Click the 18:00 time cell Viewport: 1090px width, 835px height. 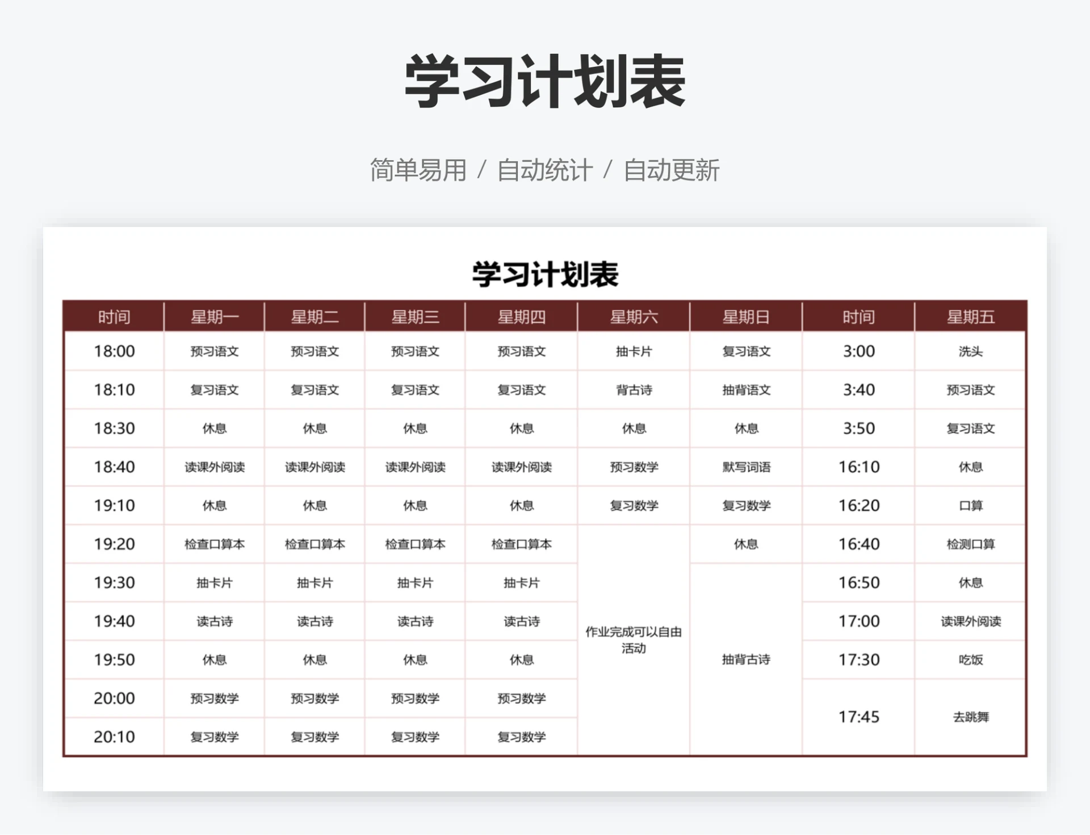(x=114, y=351)
